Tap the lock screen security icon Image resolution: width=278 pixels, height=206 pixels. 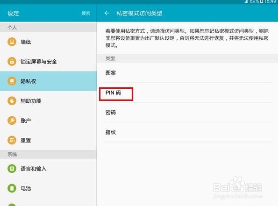(x=12, y=62)
